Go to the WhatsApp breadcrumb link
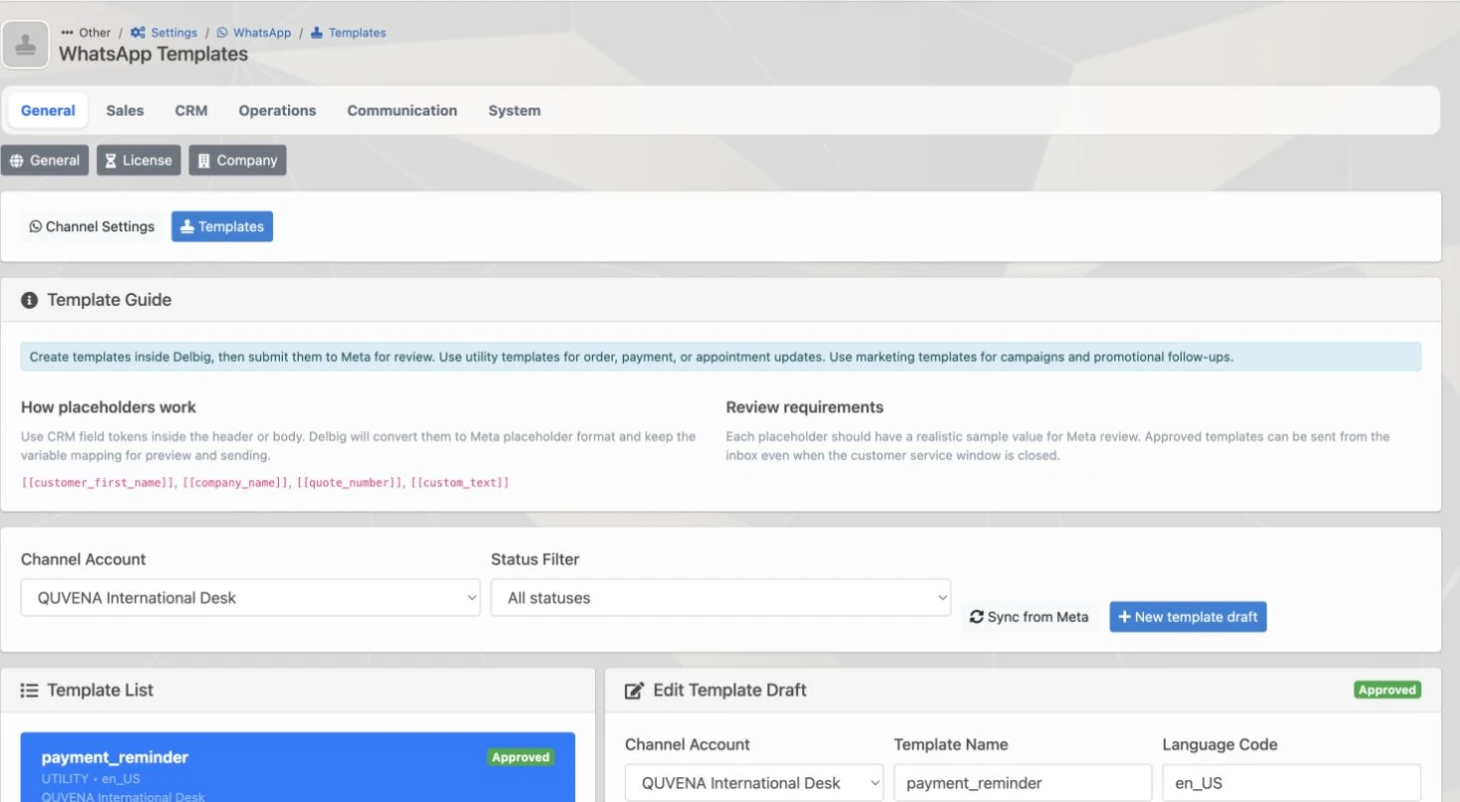This screenshot has height=802, width=1460. [x=254, y=33]
